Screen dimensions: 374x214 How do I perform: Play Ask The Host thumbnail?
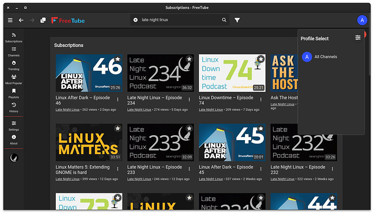[x=284, y=73]
